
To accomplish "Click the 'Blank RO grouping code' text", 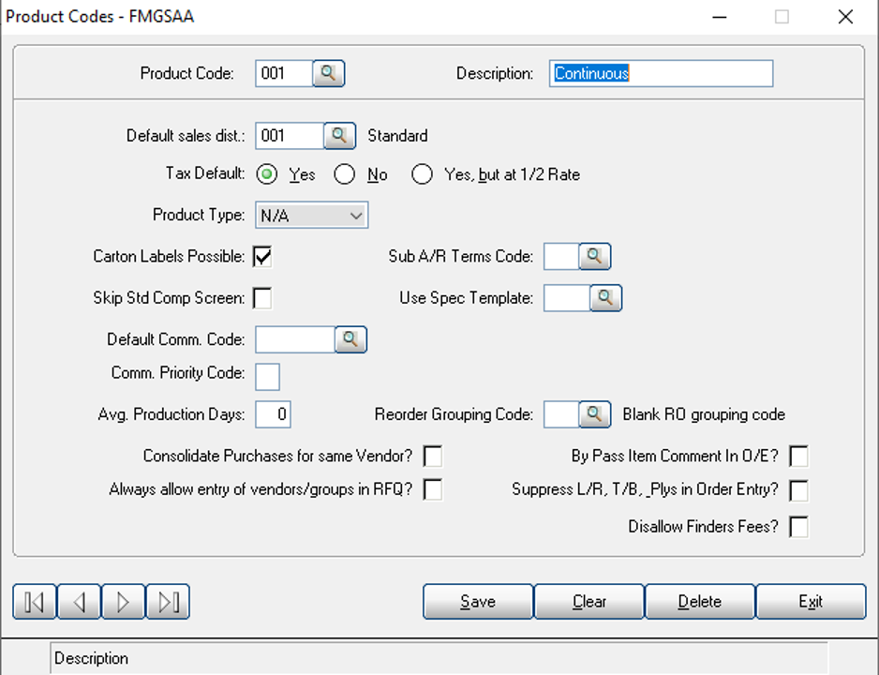I will click(704, 414).
